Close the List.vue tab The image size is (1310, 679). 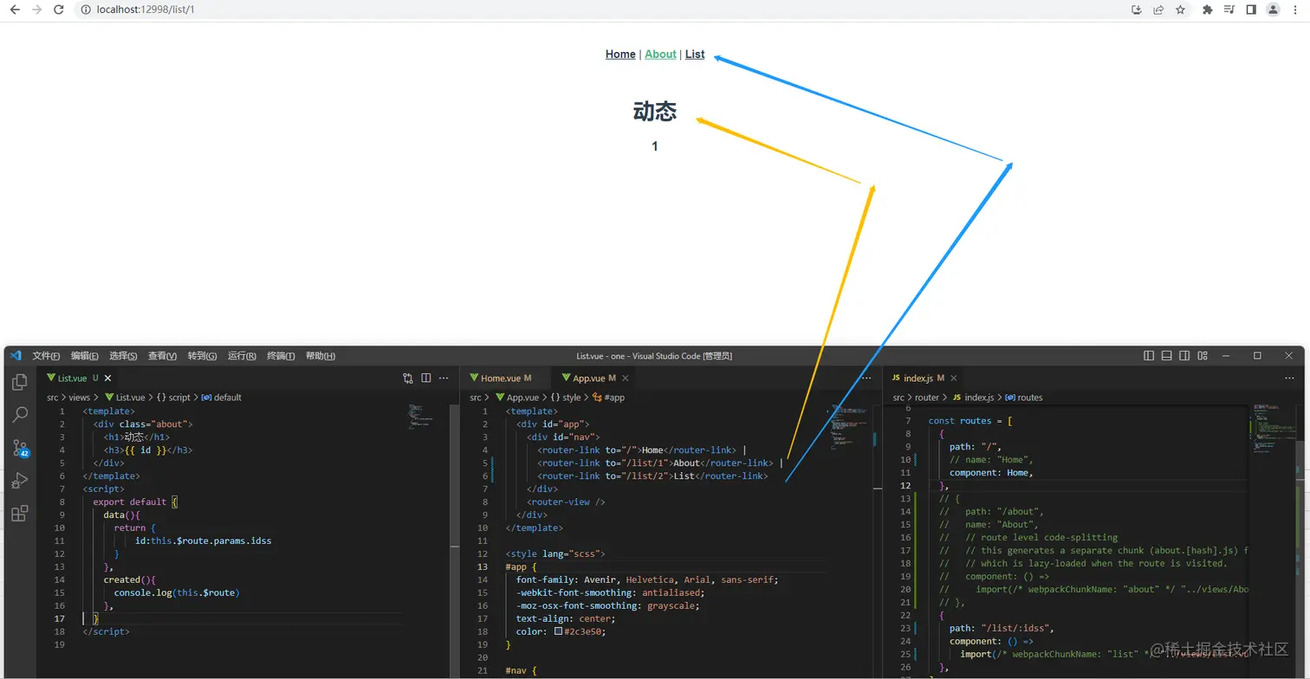(x=108, y=378)
